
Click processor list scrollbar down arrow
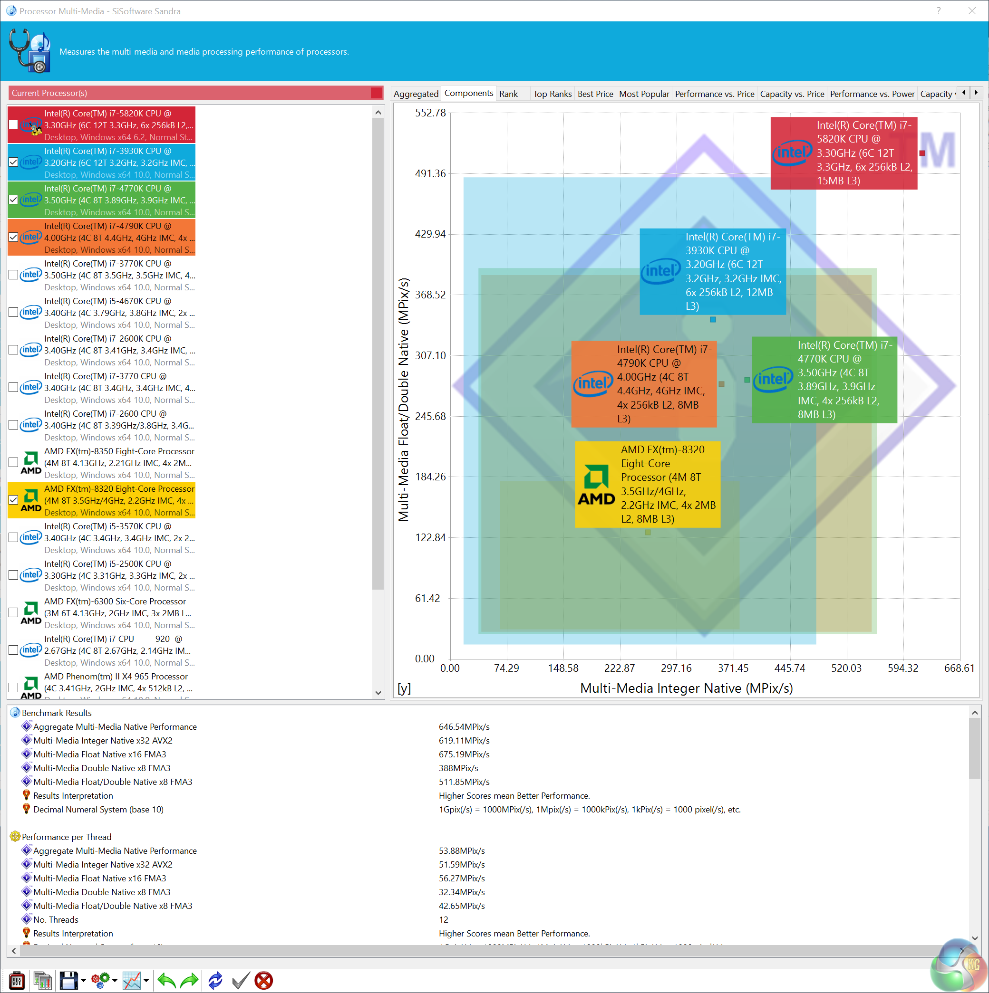point(378,692)
